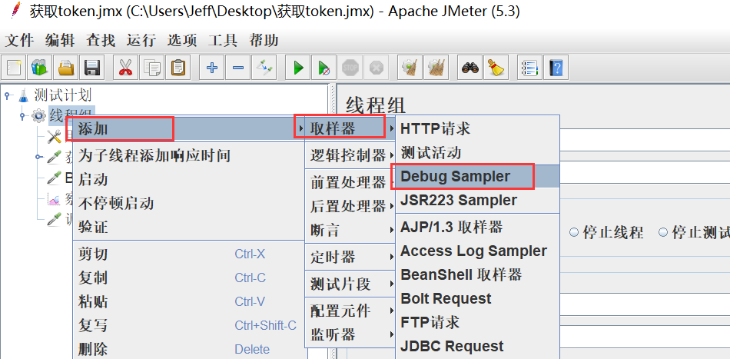Select the 测试计划 flask icon in tree

[23, 95]
